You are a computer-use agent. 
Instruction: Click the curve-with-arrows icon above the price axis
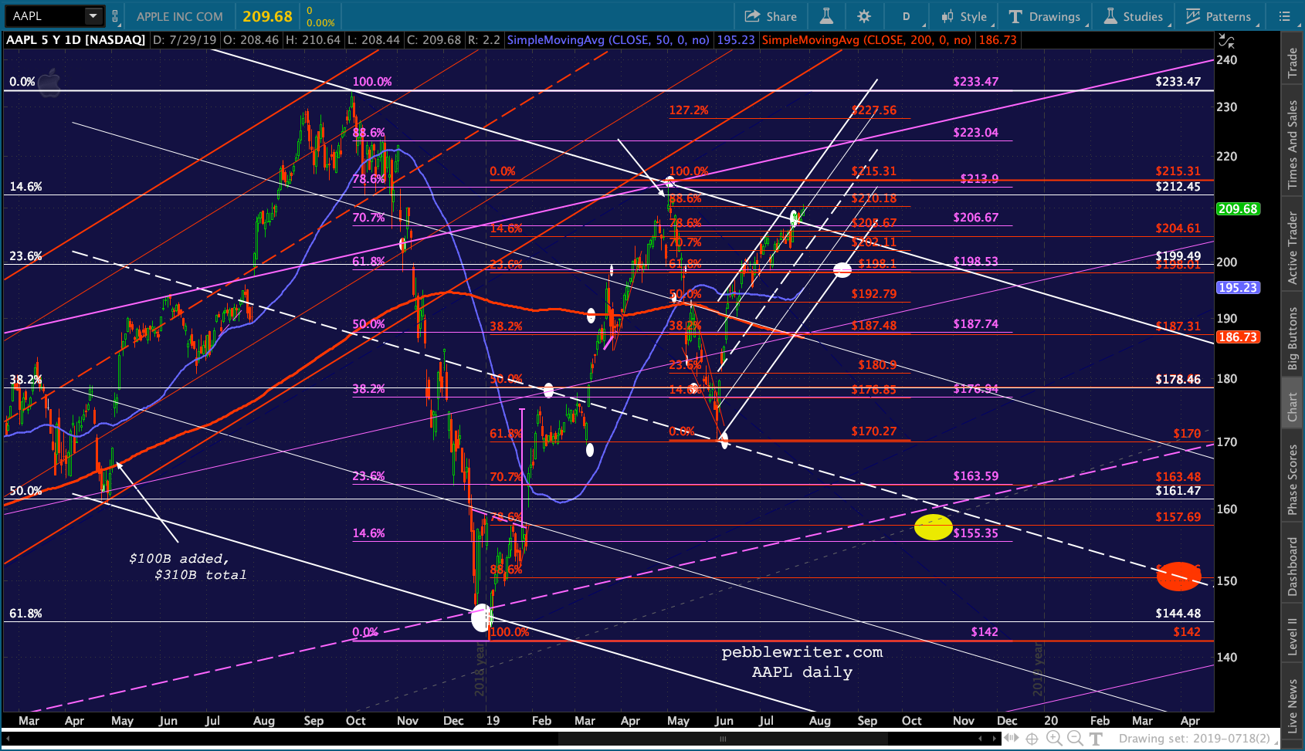click(1226, 41)
